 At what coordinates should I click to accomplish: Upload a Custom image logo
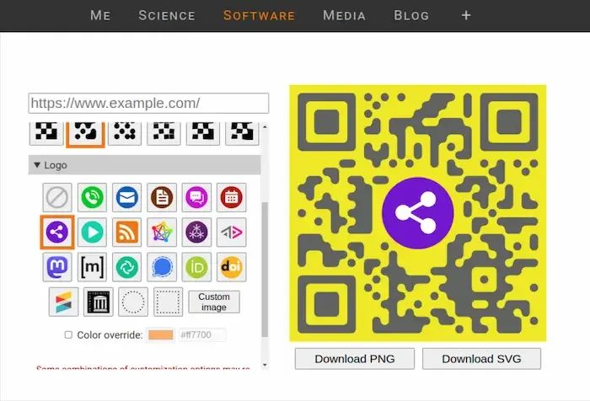click(214, 302)
